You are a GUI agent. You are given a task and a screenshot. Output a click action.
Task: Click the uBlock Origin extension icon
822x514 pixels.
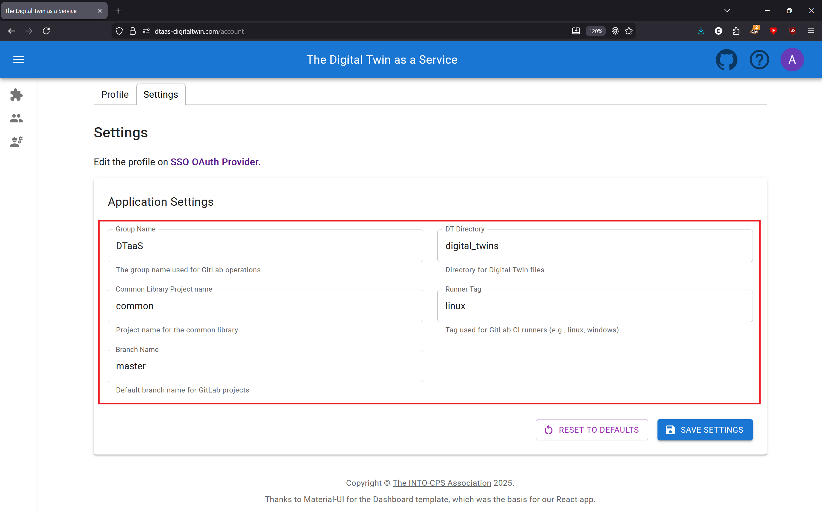click(x=792, y=31)
